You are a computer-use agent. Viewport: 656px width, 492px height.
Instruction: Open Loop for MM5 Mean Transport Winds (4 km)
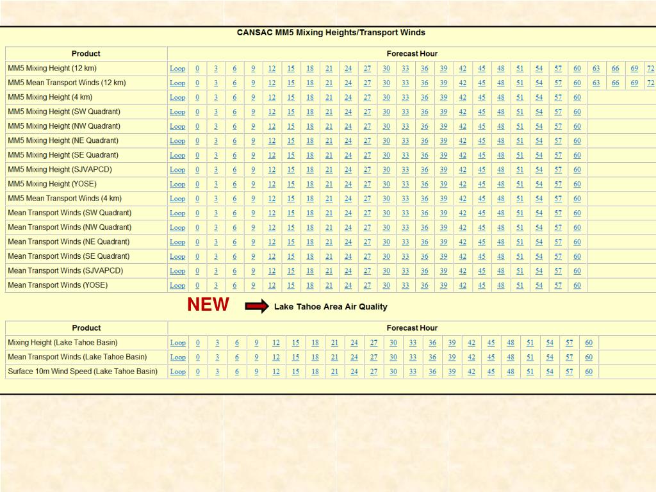[177, 199]
